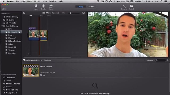The height and width of the screenshot is (95, 170).
Task: Collapse the iMovie Library disclosure triangle
Action: coord(2,26)
